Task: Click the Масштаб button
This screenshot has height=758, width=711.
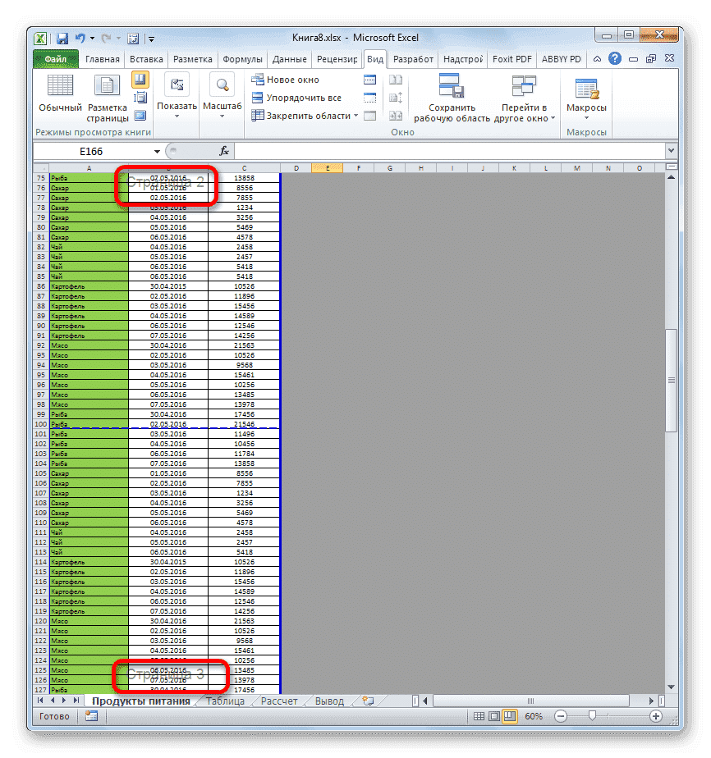Action: click(x=220, y=98)
